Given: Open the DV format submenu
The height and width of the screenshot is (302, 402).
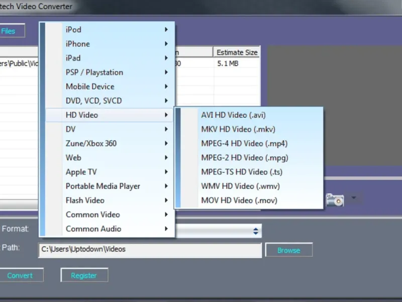Looking at the screenshot, I should (110, 129).
